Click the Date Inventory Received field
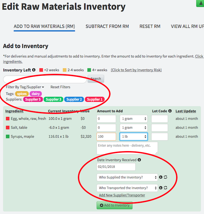The image size is (204, 214). click(116, 167)
